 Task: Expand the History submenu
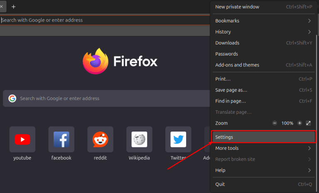pyautogui.click(x=263, y=32)
